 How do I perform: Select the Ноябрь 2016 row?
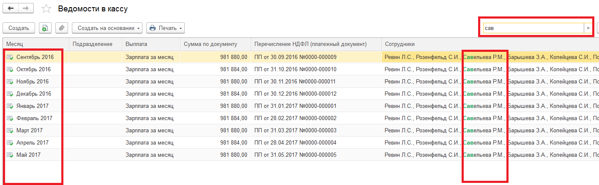pos(301,81)
